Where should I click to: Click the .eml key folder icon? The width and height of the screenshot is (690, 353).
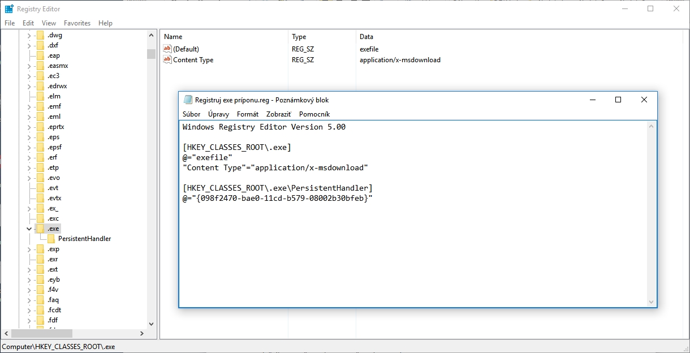pos(40,117)
